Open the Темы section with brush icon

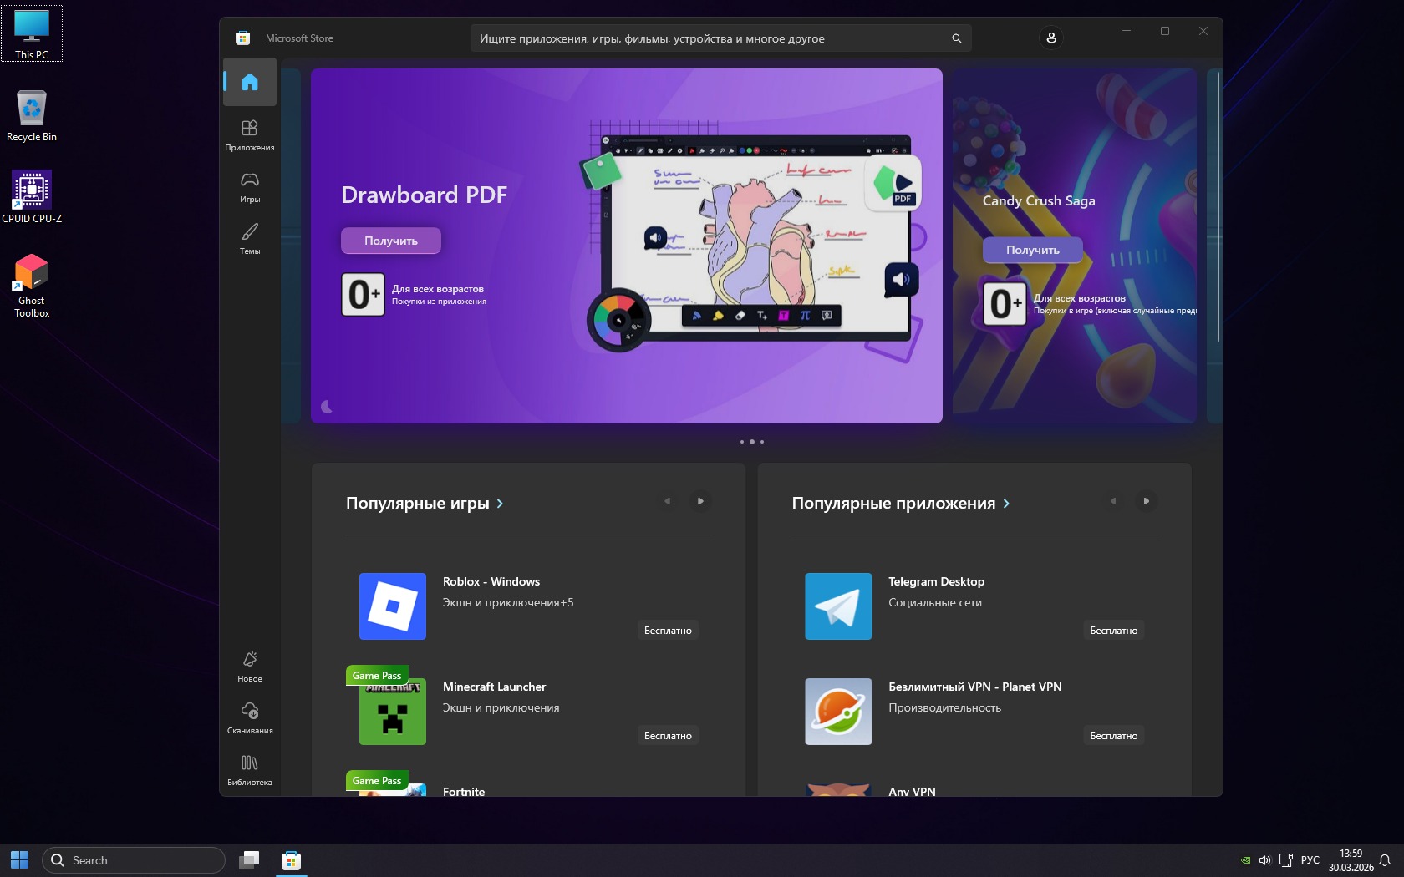tap(250, 238)
